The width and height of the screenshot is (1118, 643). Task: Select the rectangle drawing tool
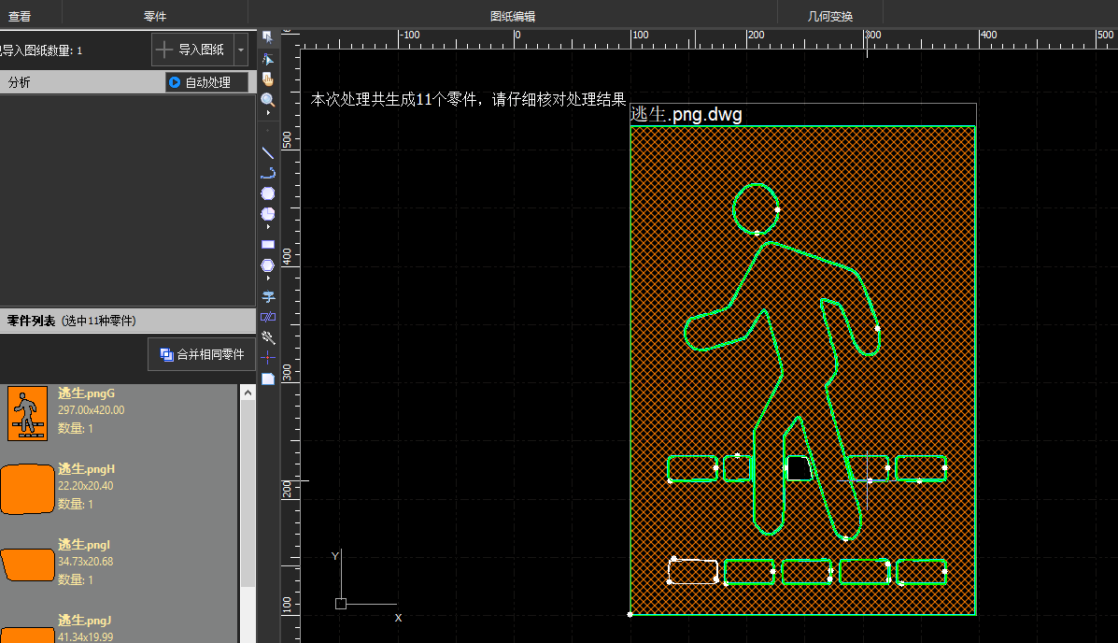click(267, 244)
